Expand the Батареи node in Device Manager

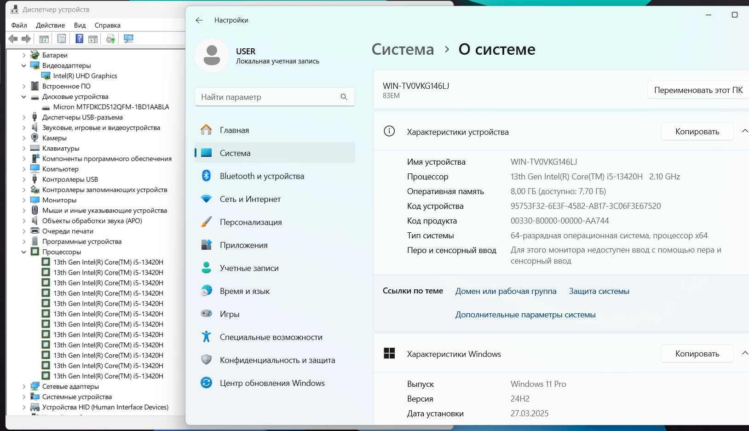[x=24, y=55]
